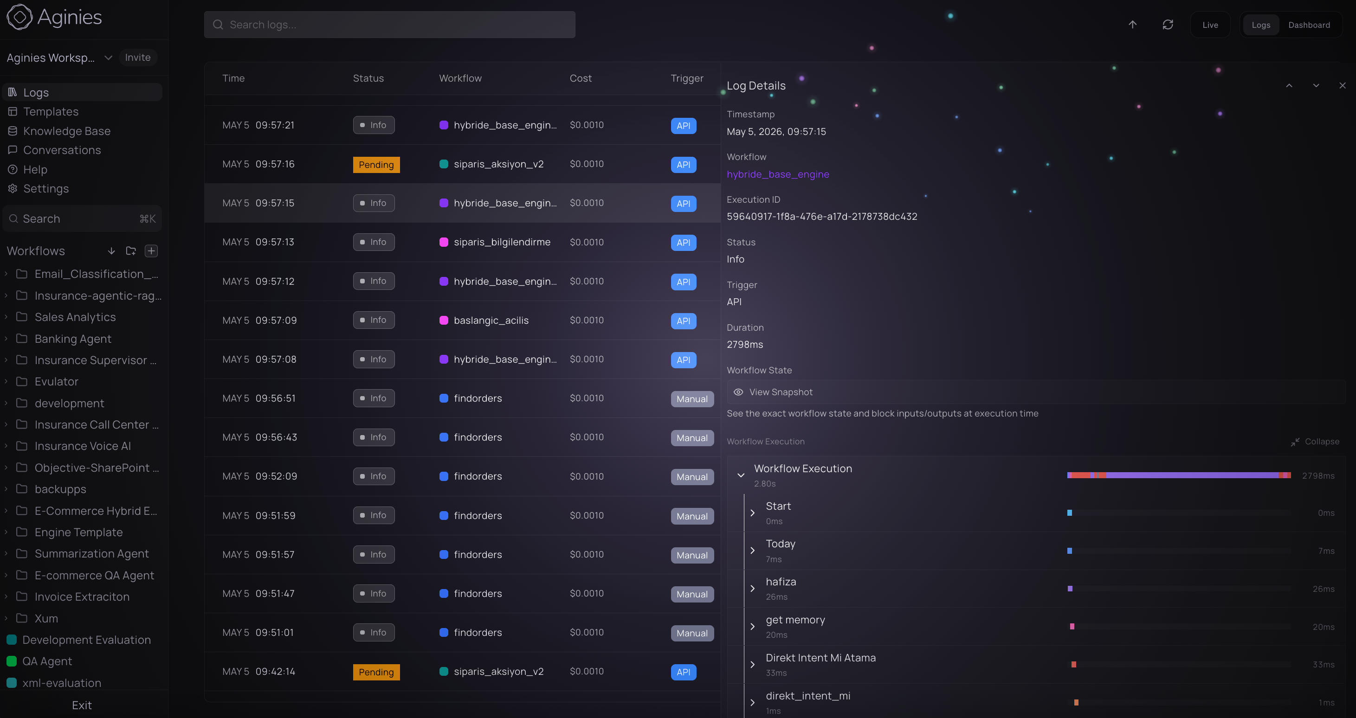Go to next log with down chevron
This screenshot has height=718, width=1356.
coord(1316,86)
